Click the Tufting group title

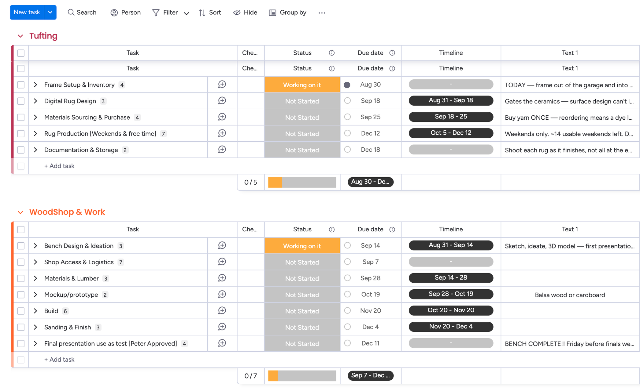pyautogui.click(x=43, y=36)
